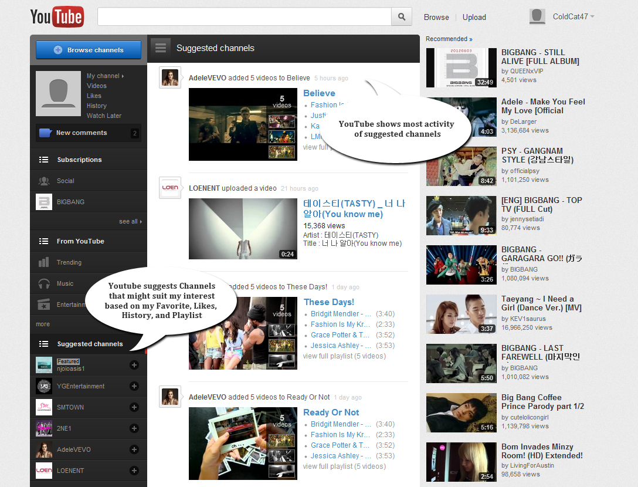638x487 pixels.
Task: Open the Believe playlist thumbnail
Action: pos(243,124)
